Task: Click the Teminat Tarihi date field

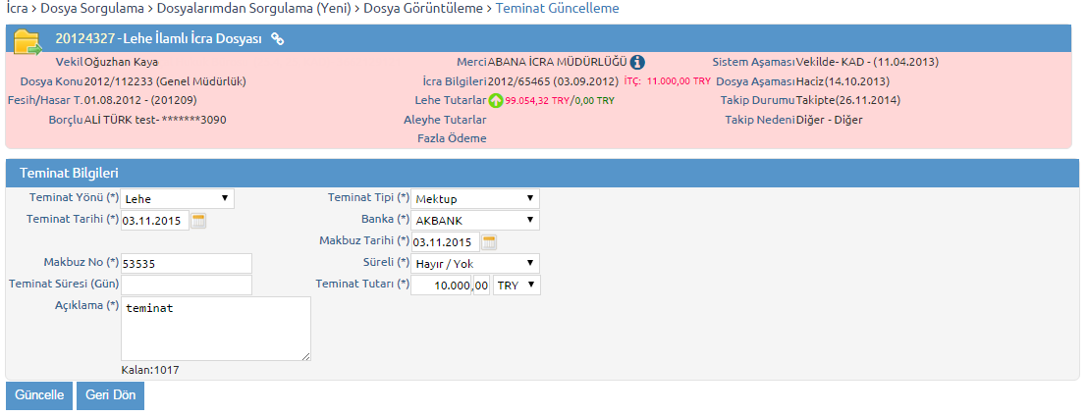Action: click(x=154, y=221)
